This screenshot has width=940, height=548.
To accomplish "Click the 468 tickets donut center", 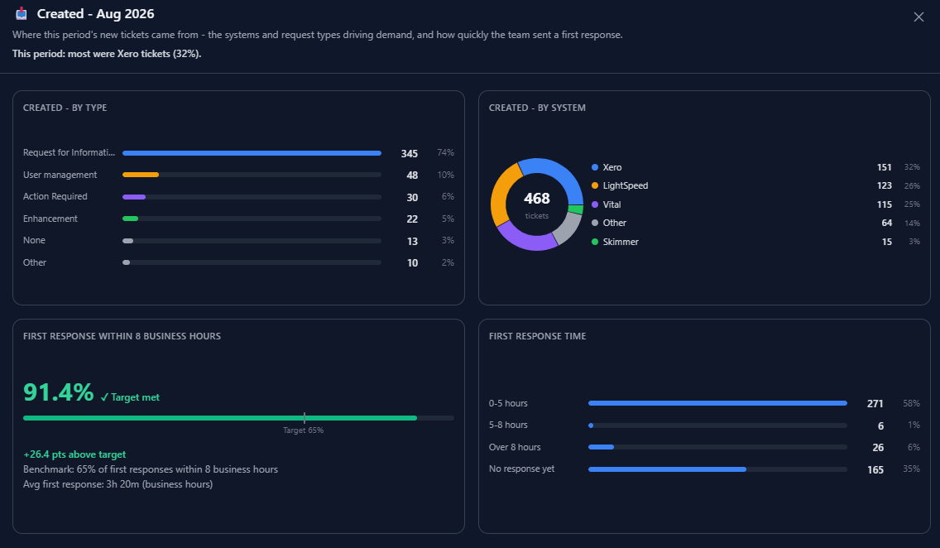I will click(x=536, y=204).
